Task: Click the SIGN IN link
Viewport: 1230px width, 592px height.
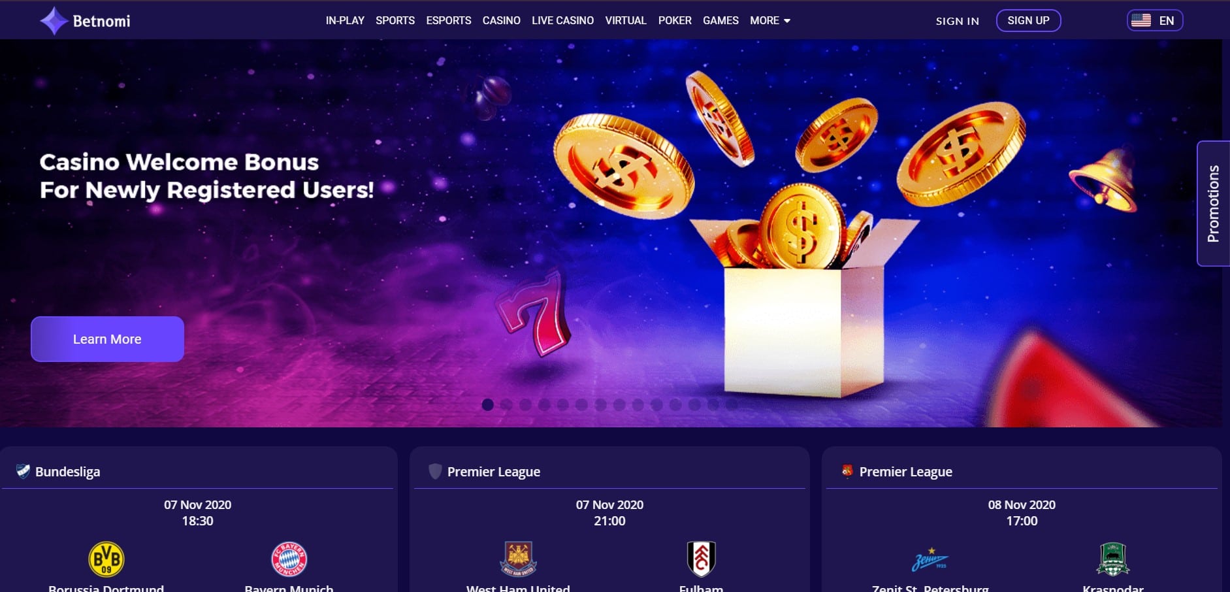Action: pyautogui.click(x=957, y=21)
